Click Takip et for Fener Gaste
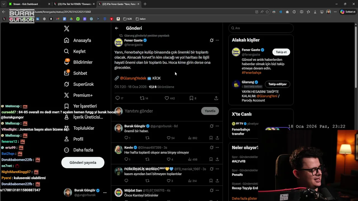 click(281, 52)
